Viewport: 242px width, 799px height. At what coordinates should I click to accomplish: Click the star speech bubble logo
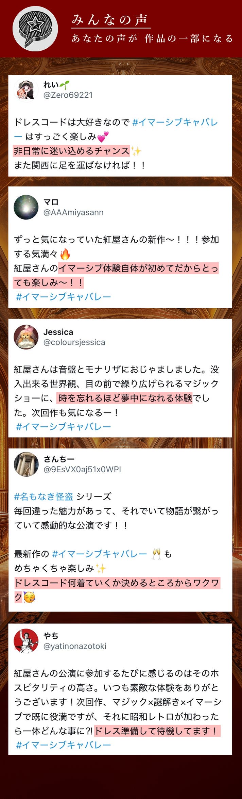[35, 29]
